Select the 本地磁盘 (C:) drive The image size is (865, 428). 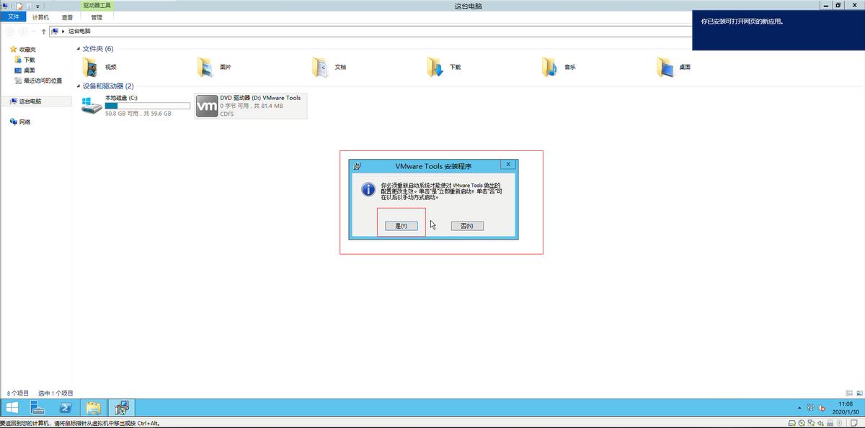click(136, 106)
